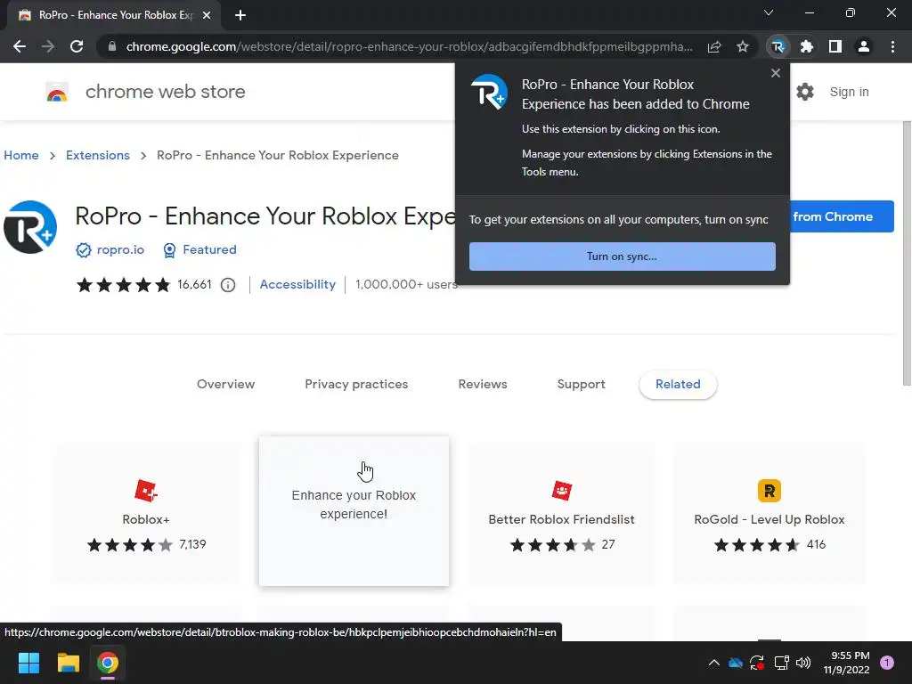Open the Windows Start menu
912x684 pixels.
pyautogui.click(x=28, y=663)
